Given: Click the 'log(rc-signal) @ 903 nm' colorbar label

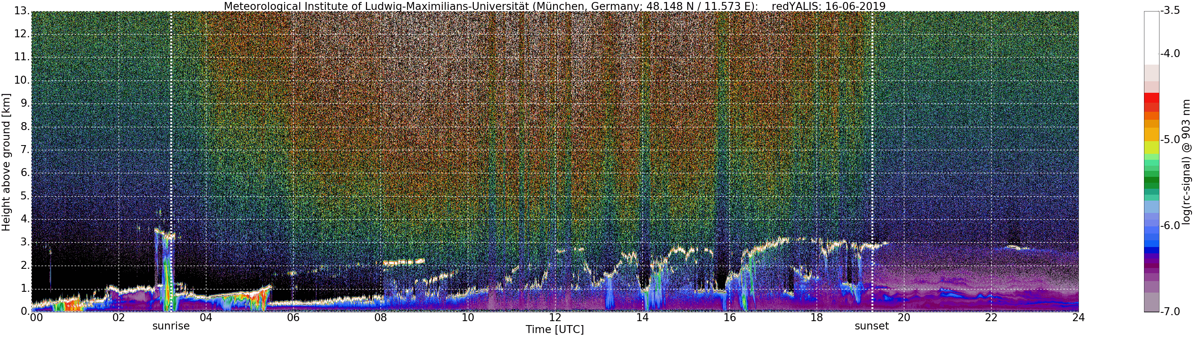Looking at the screenshot, I should [1187, 161].
